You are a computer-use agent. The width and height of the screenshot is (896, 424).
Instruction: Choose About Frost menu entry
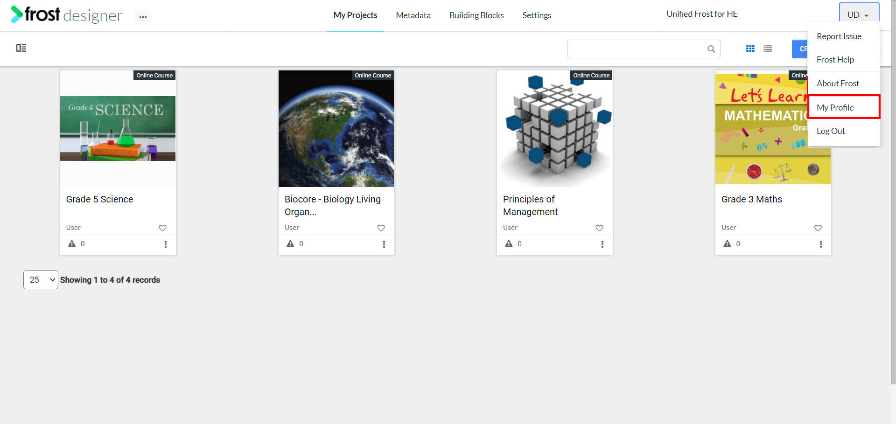pos(844,83)
